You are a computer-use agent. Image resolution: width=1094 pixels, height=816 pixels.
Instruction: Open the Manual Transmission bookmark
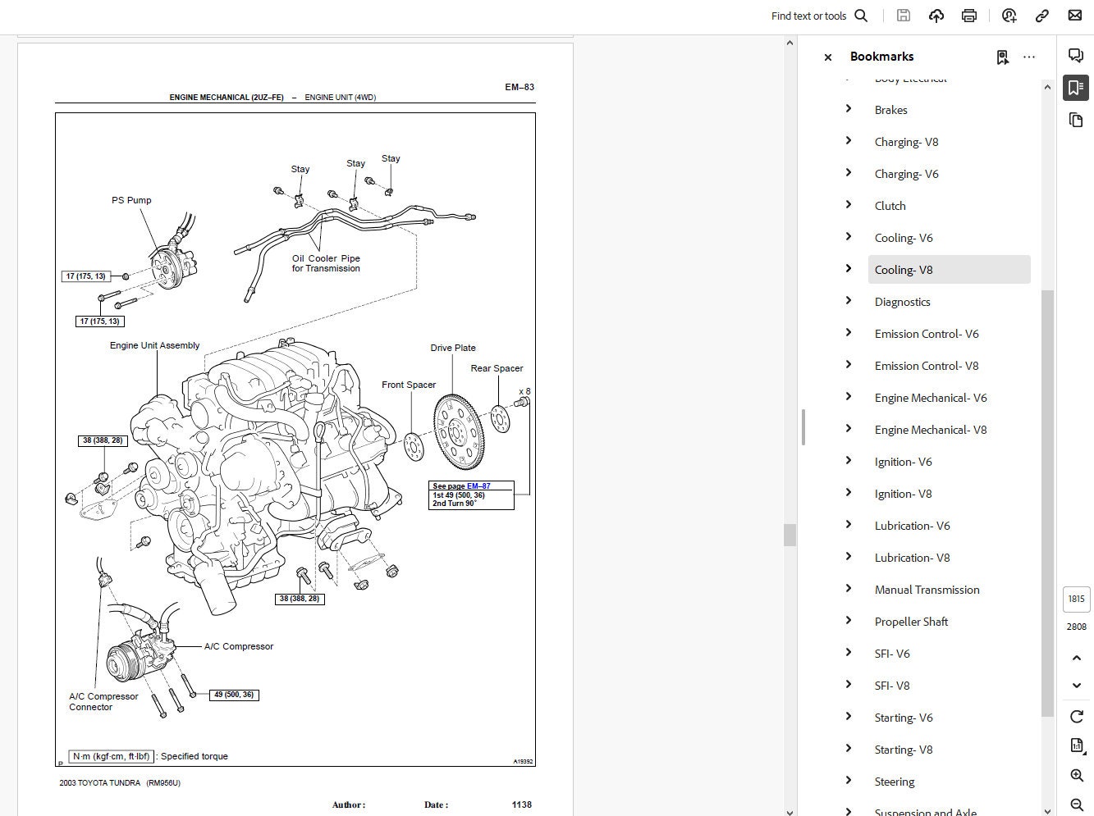[x=927, y=590]
